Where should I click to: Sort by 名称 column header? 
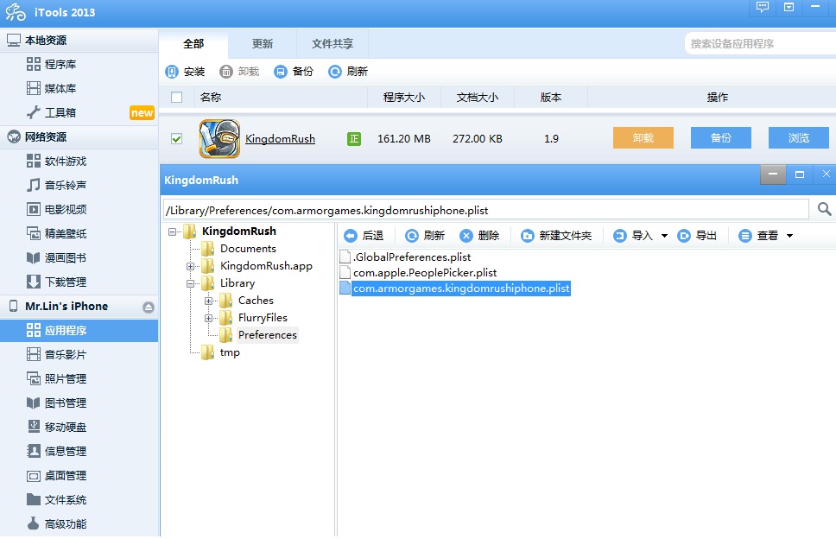coord(211,98)
